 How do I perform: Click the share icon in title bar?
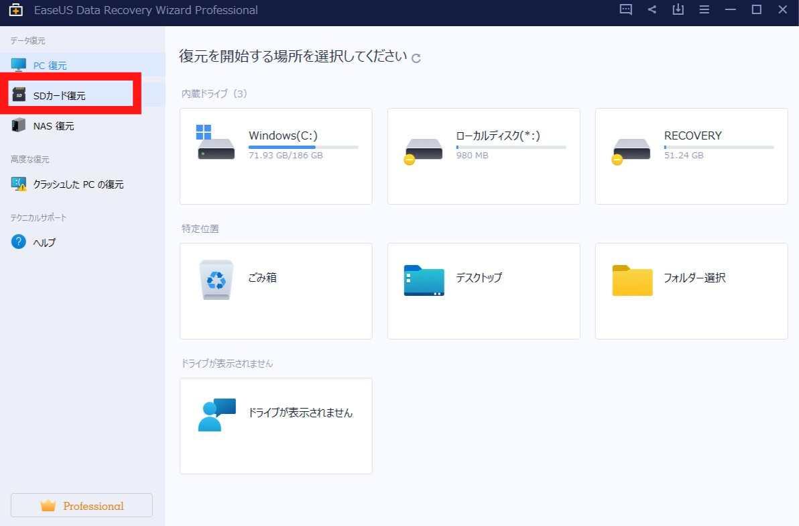652,10
